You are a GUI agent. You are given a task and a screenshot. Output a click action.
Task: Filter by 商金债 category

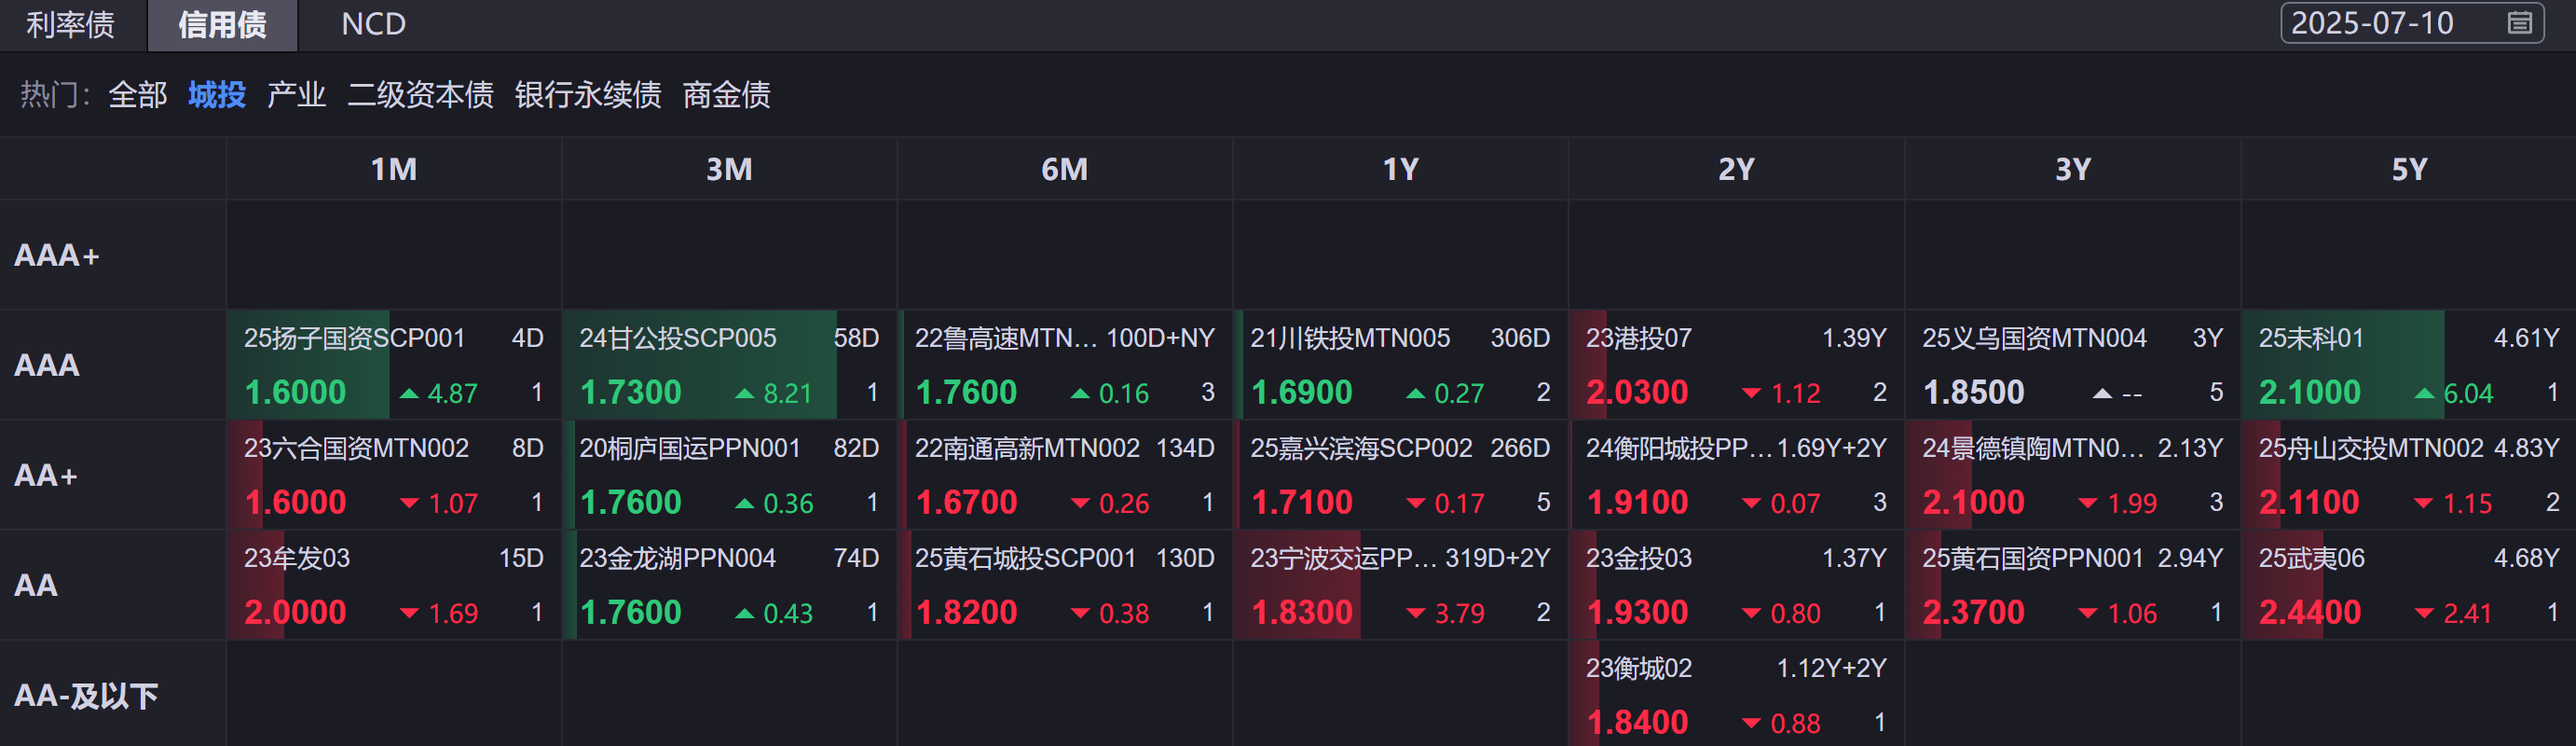[726, 95]
